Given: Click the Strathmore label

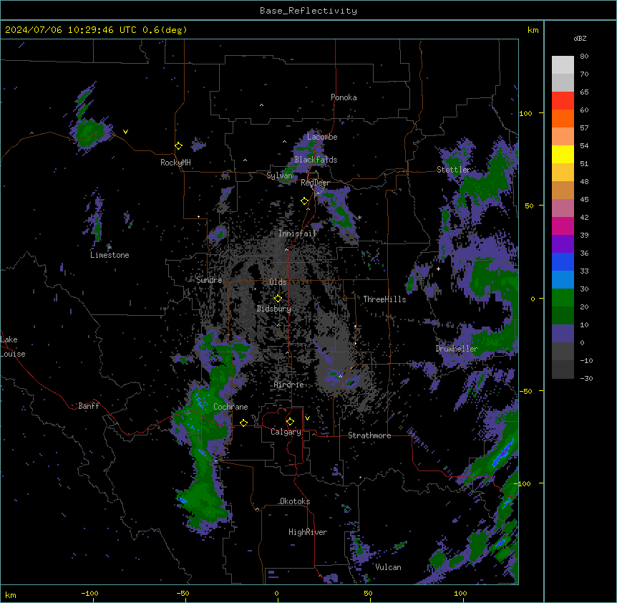Looking at the screenshot, I should pos(369,435).
